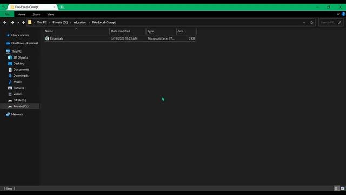
Task: Click the This PC monitor icon
Action: (8, 51)
